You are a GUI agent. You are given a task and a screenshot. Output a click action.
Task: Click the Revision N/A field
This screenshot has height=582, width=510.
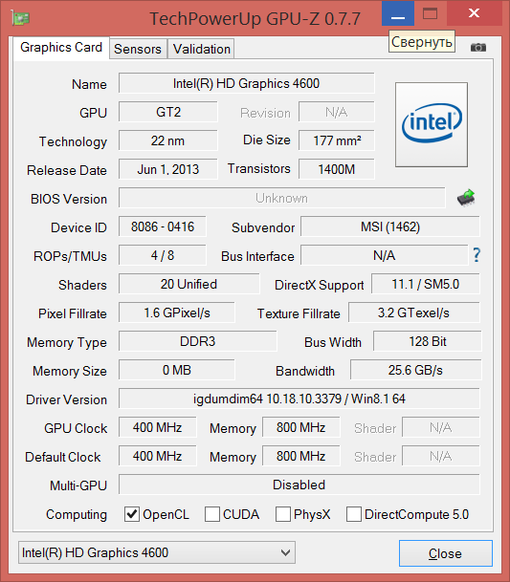click(337, 112)
